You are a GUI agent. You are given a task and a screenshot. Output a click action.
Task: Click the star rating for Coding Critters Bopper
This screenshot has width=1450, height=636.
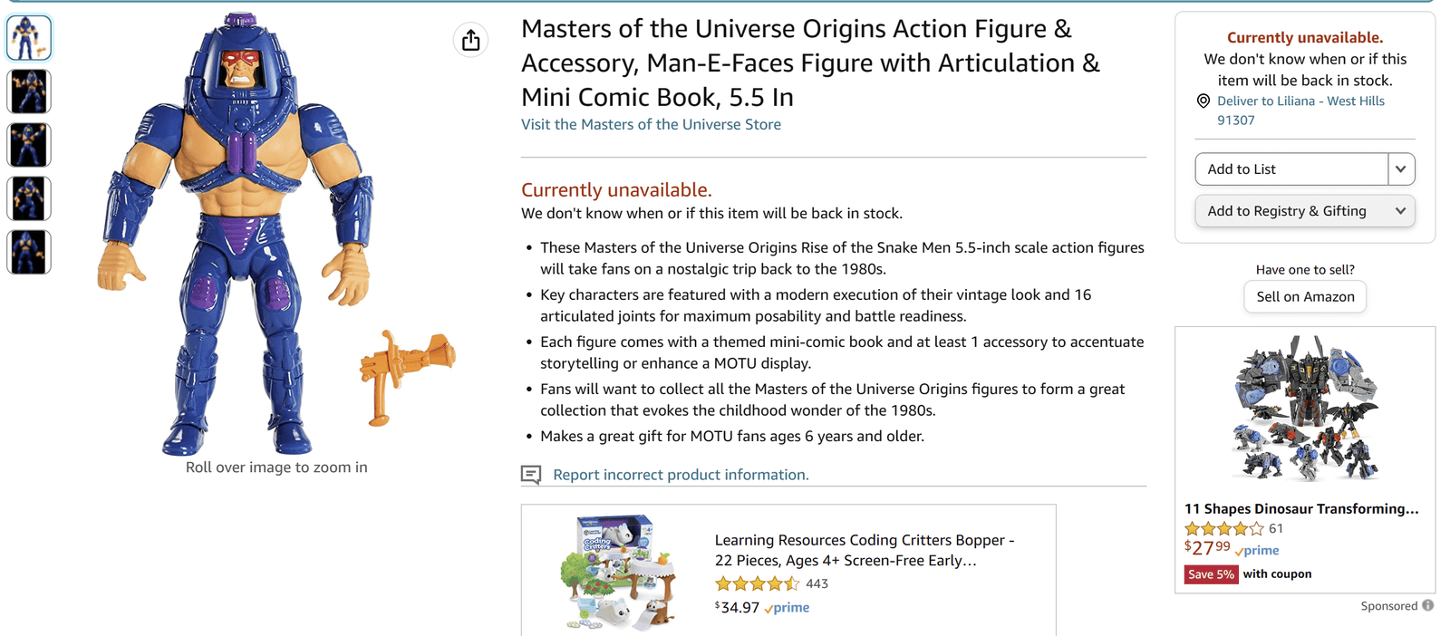coord(758,583)
